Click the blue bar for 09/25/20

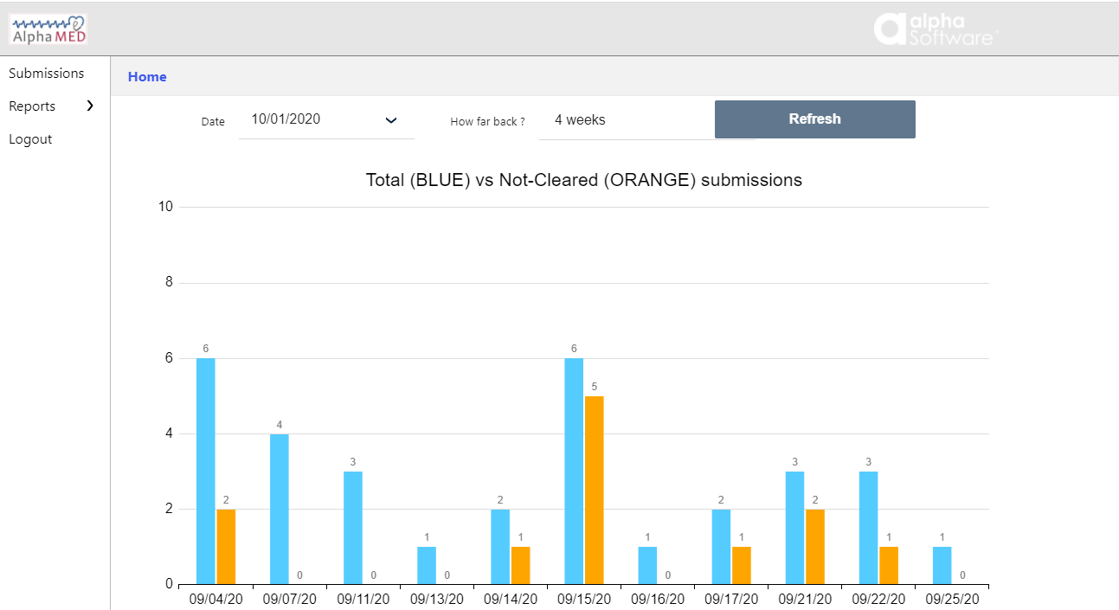point(944,567)
